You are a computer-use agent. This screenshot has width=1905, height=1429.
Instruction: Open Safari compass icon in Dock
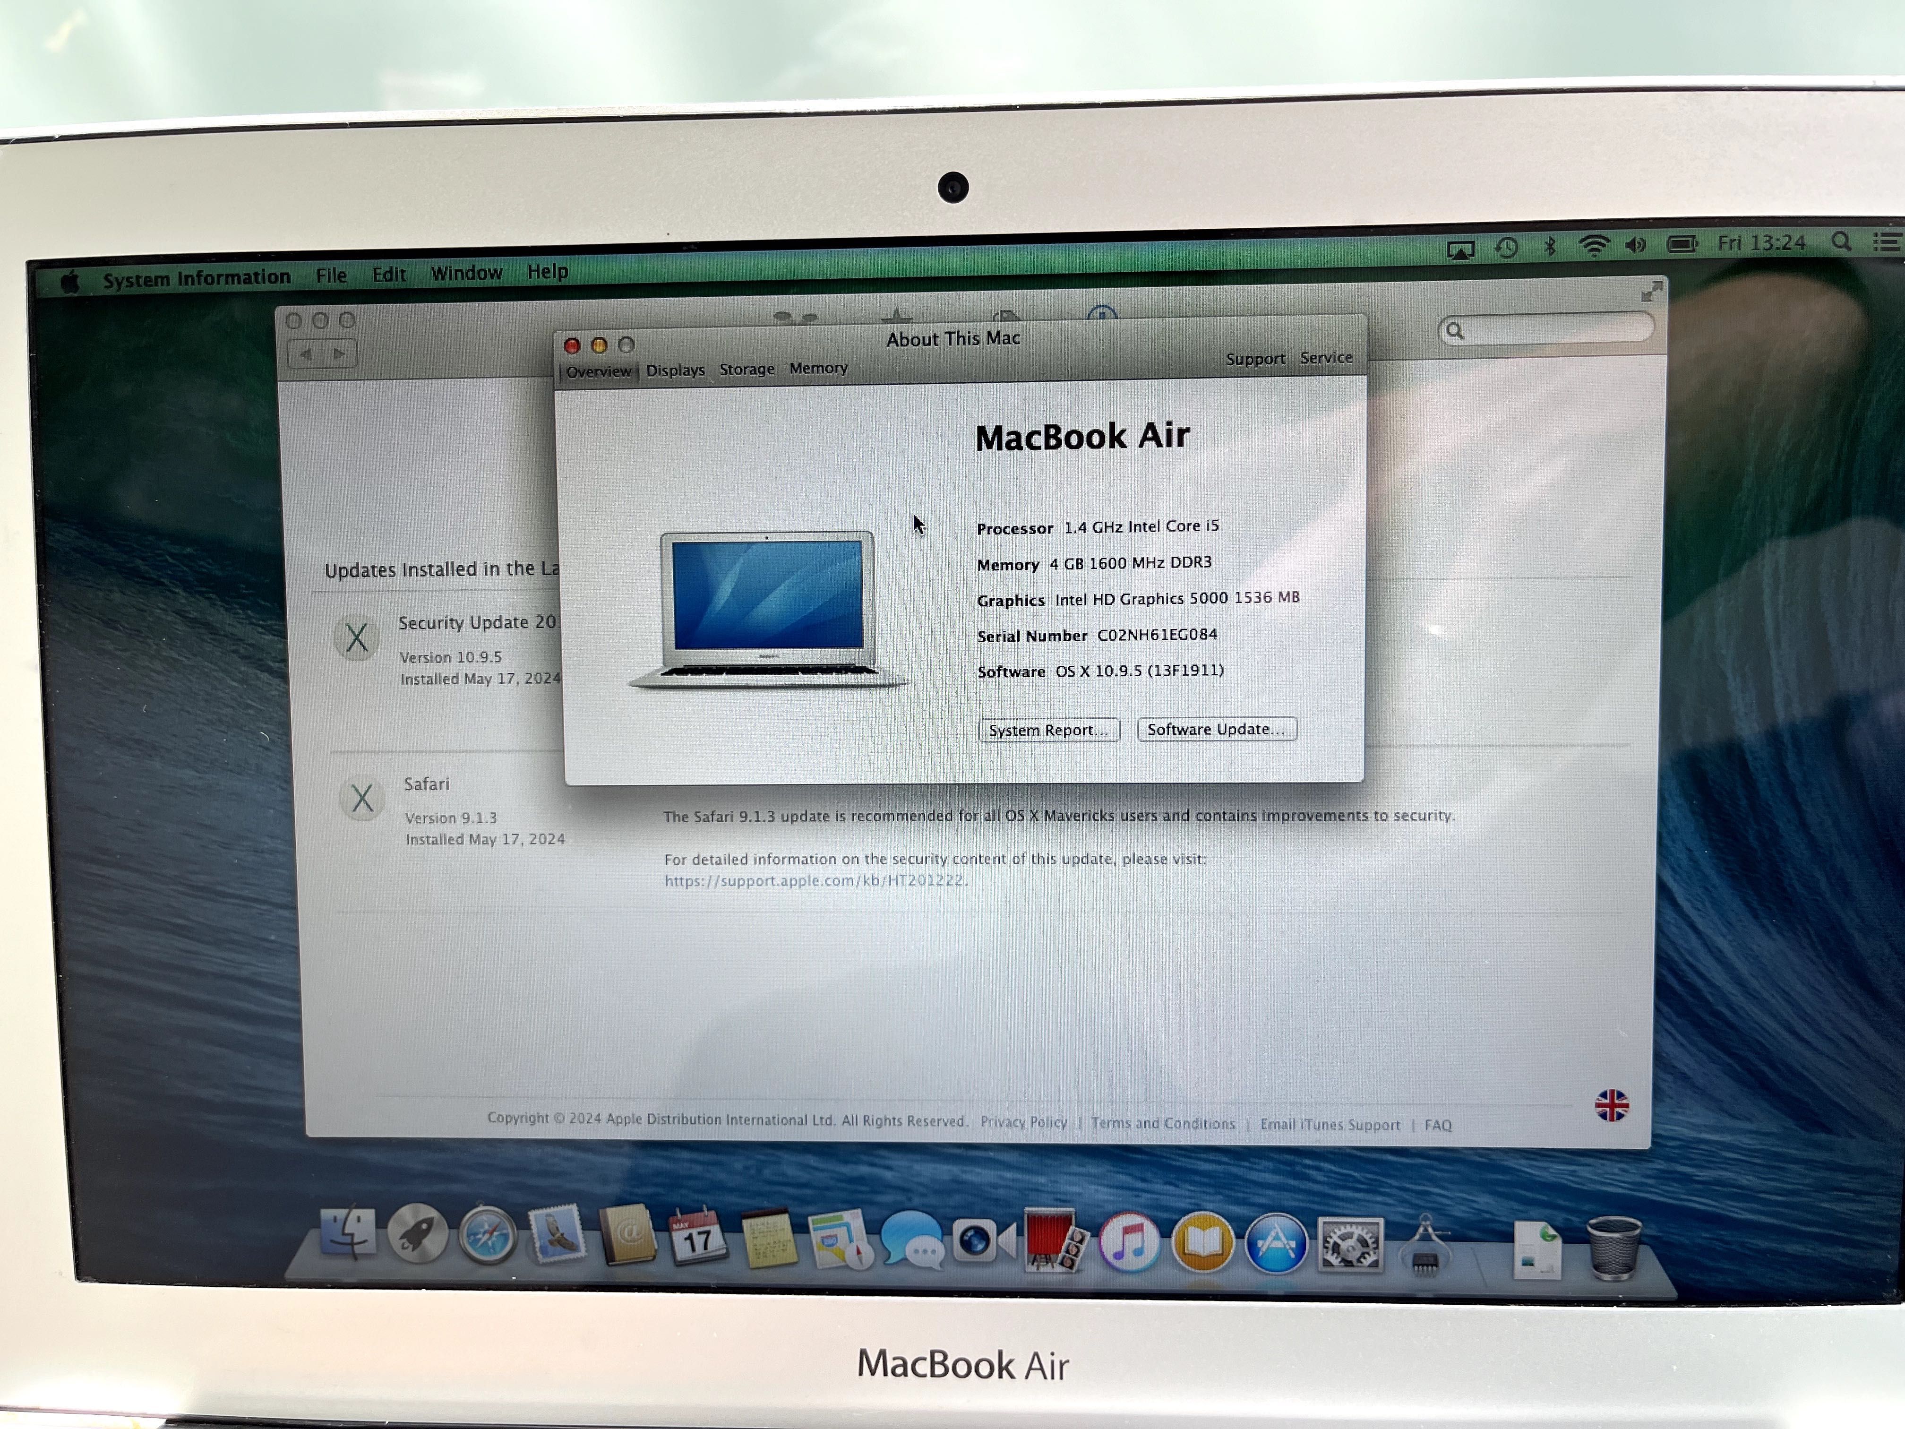coord(488,1235)
